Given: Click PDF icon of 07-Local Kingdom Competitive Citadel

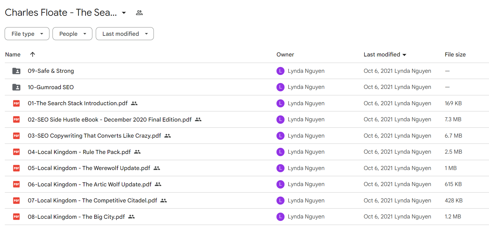Looking at the screenshot, I should tap(16, 201).
